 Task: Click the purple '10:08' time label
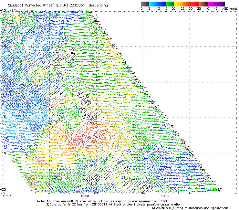click(85, 196)
